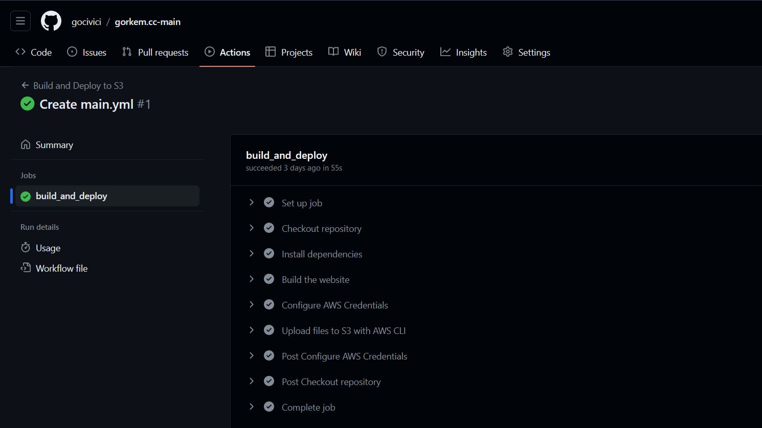
Task: Open the hamburger navigation menu
Action: click(20, 21)
